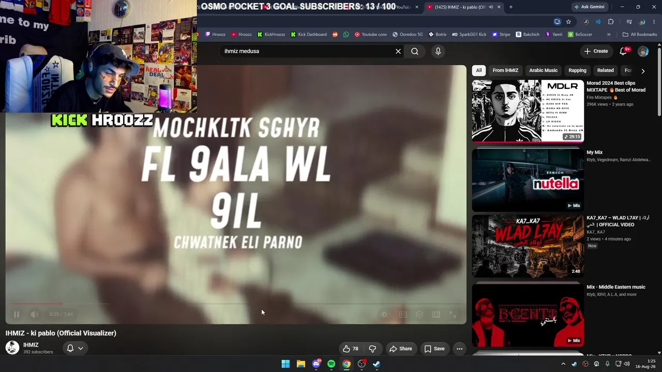Visit the Fire Mixtapes channel name
Screen dimensions: 662x372
pyautogui.click(x=599, y=97)
